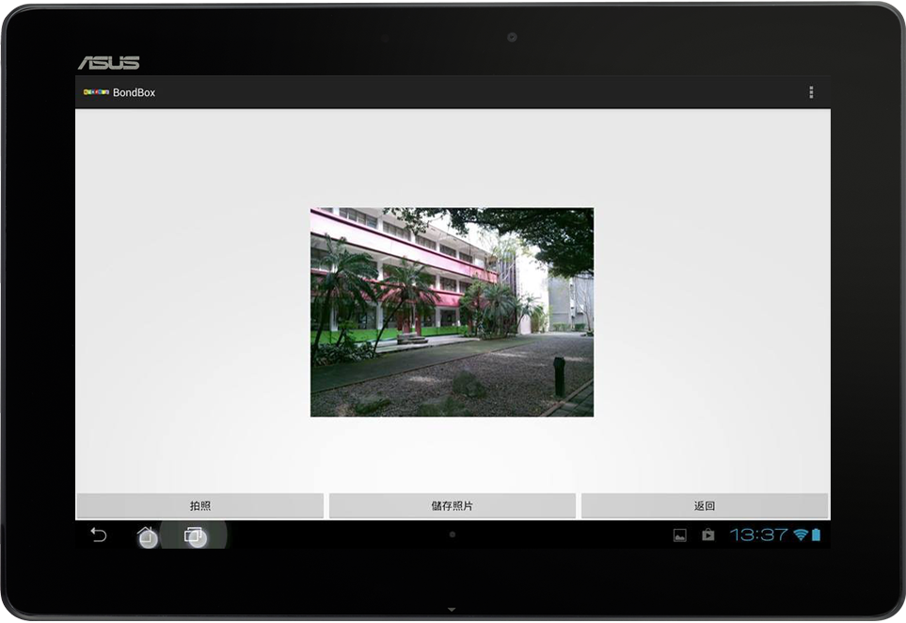Tap the Wi-Fi signal indicator
The width and height of the screenshot is (906, 623).
point(800,535)
